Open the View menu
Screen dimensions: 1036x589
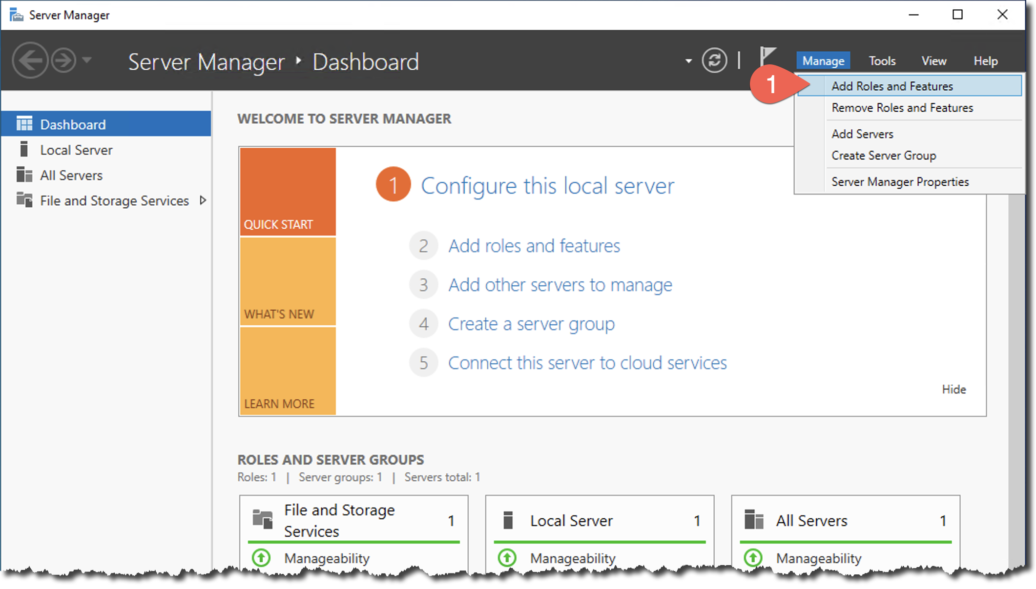click(x=933, y=60)
